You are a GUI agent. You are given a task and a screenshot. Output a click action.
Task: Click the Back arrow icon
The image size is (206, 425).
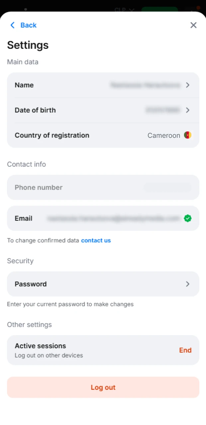pyautogui.click(x=13, y=25)
